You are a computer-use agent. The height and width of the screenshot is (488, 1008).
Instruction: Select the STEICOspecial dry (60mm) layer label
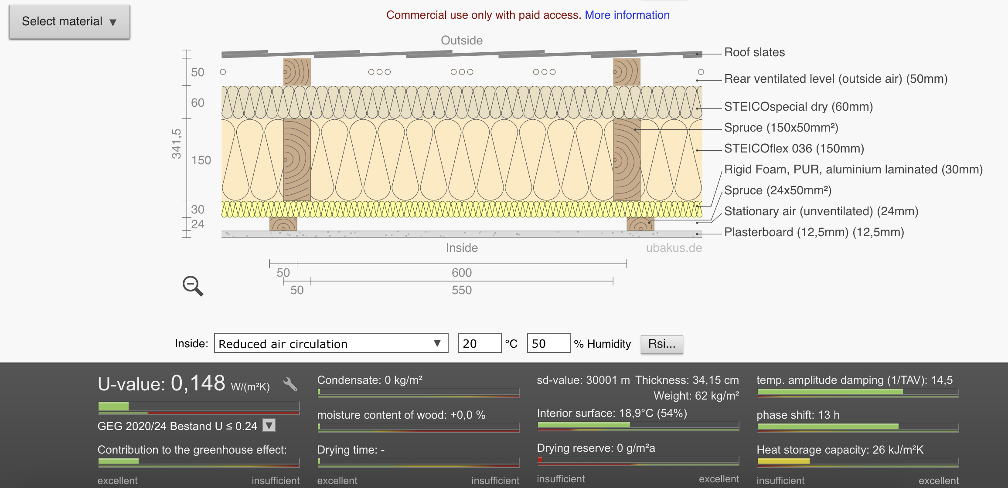click(798, 107)
